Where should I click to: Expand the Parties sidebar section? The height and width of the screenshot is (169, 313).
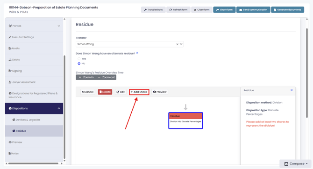(34, 26)
